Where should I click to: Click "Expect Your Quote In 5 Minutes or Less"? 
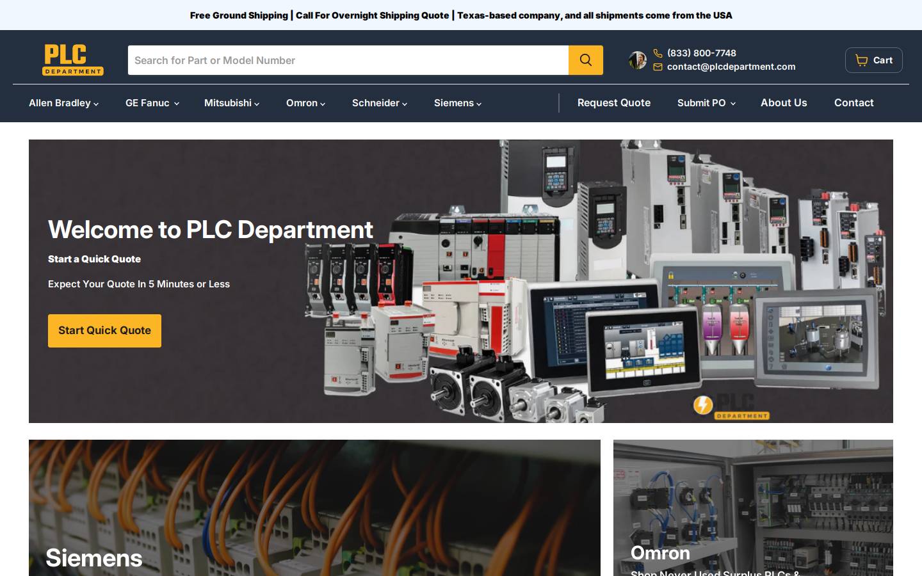click(x=139, y=284)
